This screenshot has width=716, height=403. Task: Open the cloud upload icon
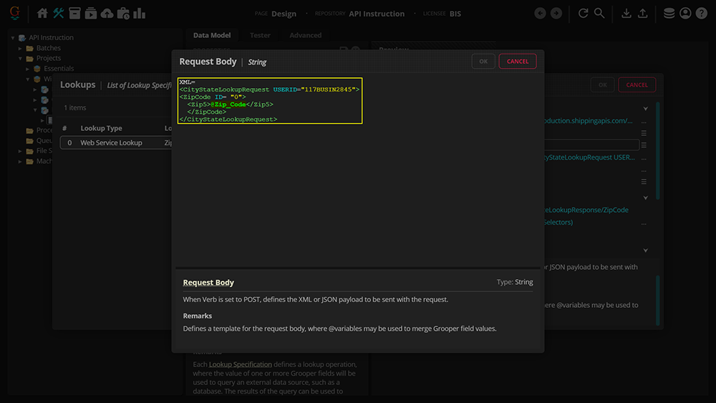(107, 13)
